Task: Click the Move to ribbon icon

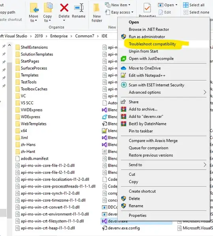Action: 34,8
